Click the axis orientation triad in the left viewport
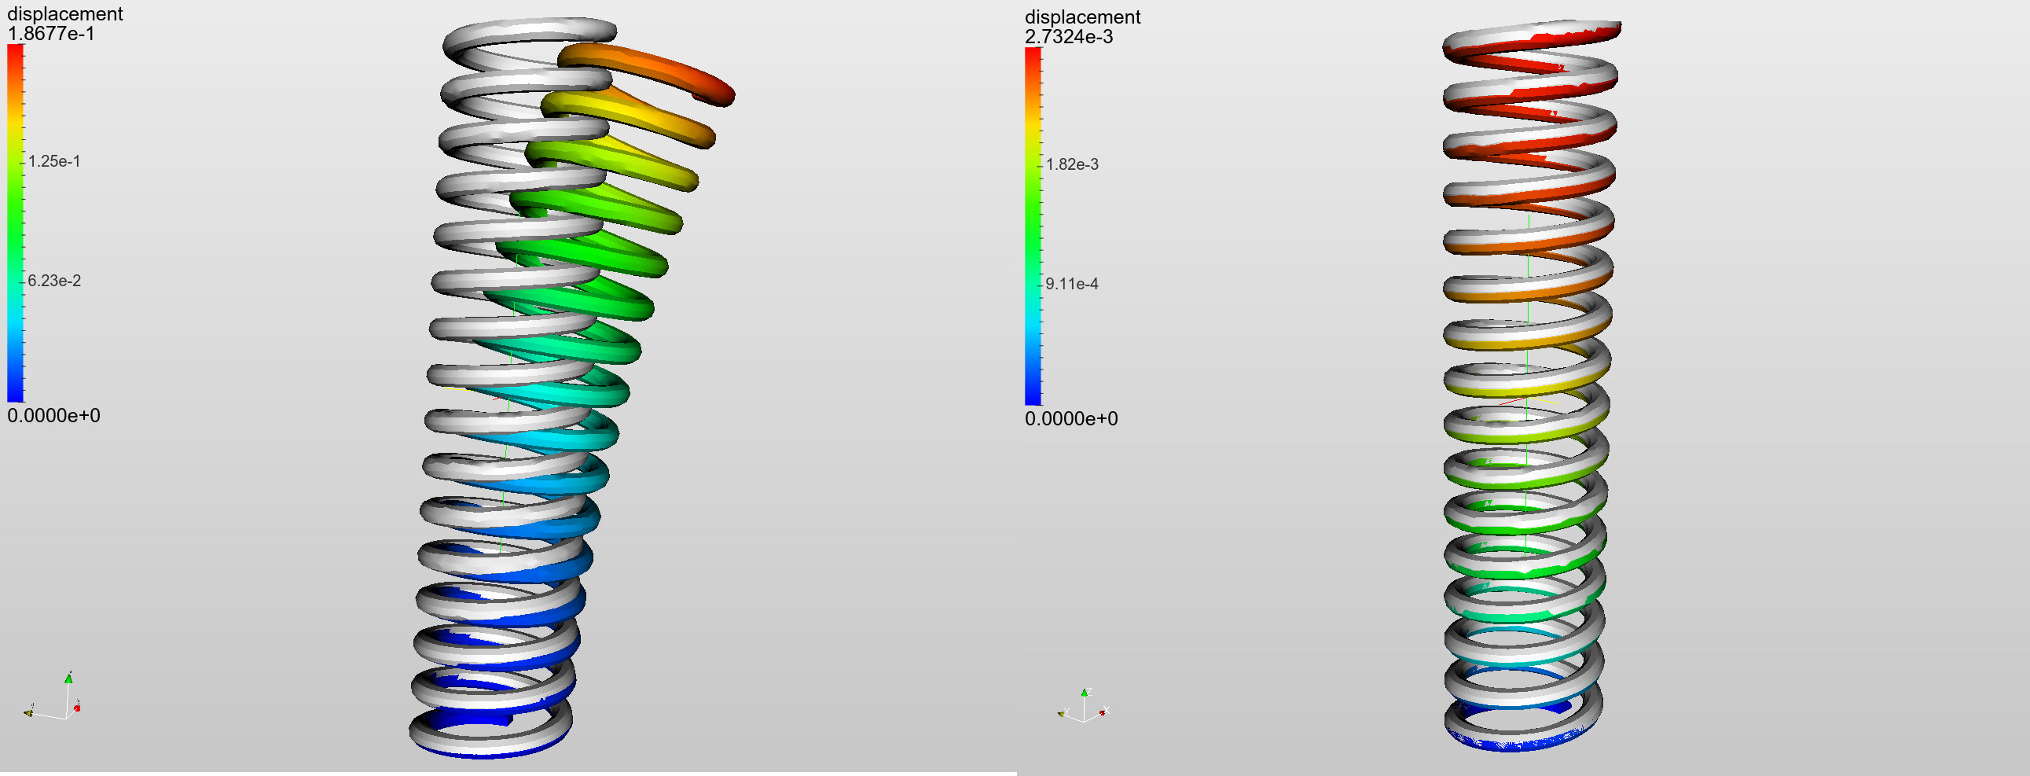This screenshot has height=776, width=2030. point(53,697)
